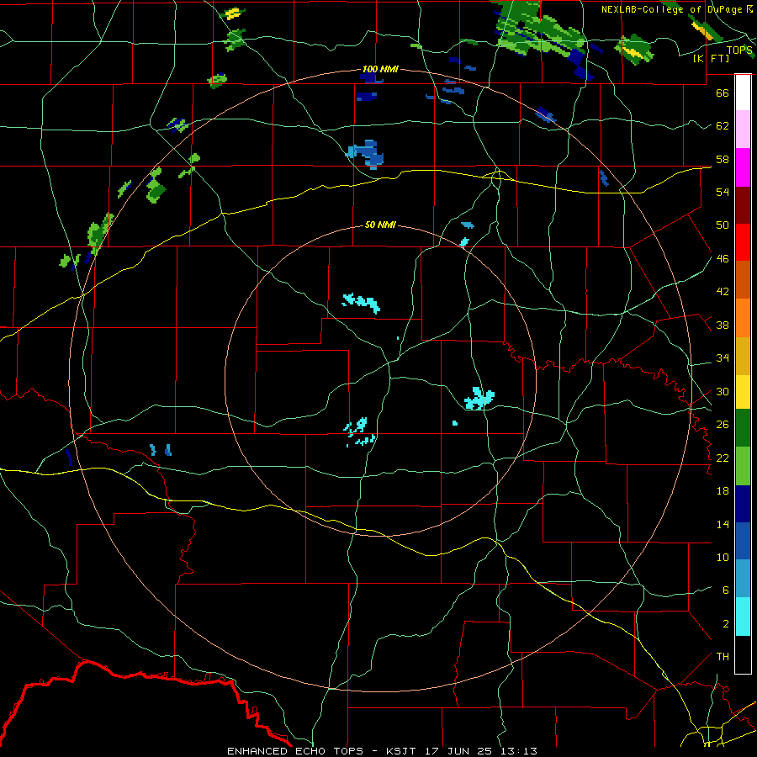
Task: Click the '14' legend value
Action: tap(723, 524)
